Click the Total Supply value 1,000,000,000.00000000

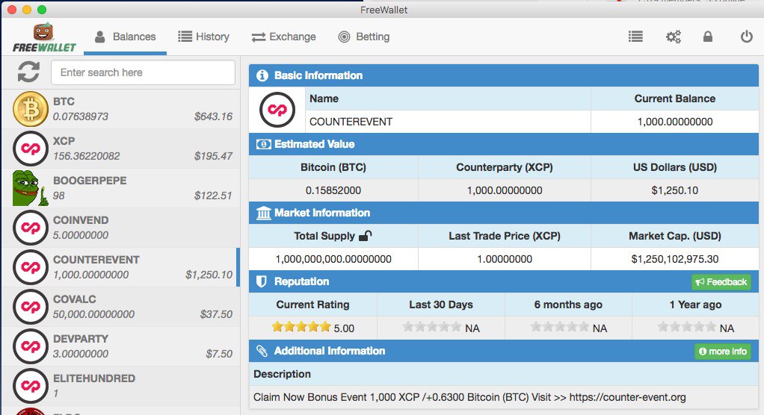(333, 259)
